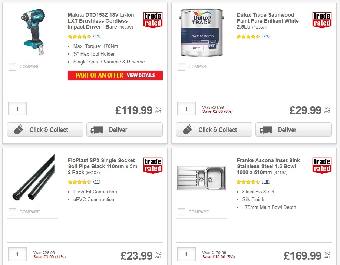Image resolution: width=340 pixels, height=265 pixels.
Task: Click the quantity field for the Makita driver
Action: [x=17, y=108]
